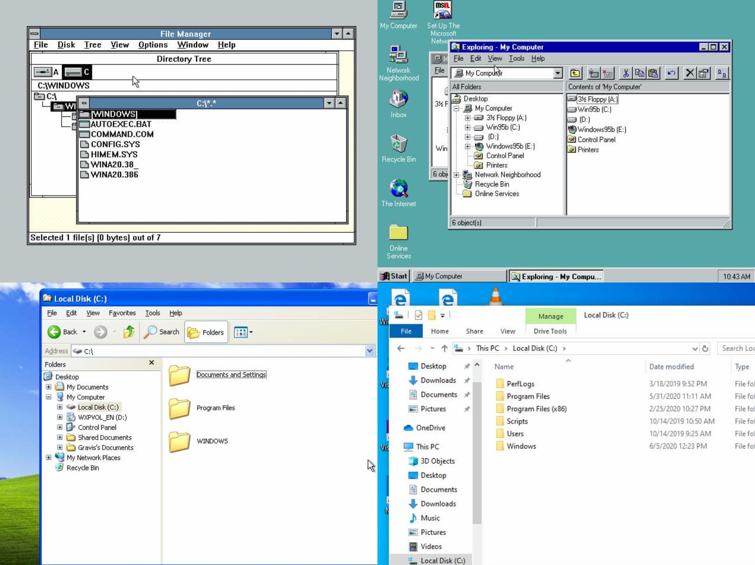The width and height of the screenshot is (755, 565).
Task: Open the File menu in File Manager
Action: (41, 45)
